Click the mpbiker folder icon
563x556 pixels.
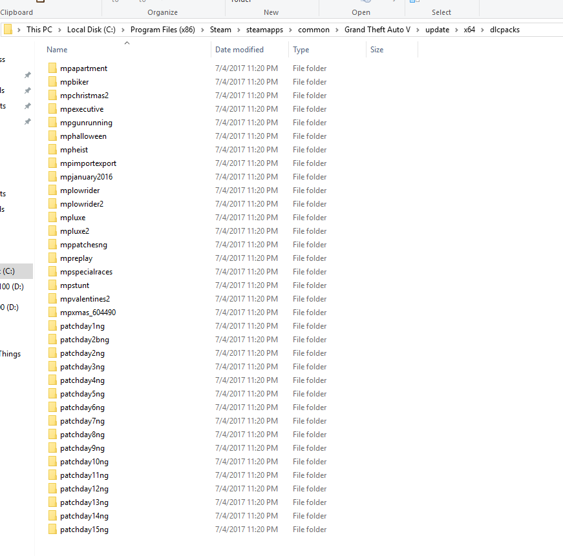(x=52, y=81)
